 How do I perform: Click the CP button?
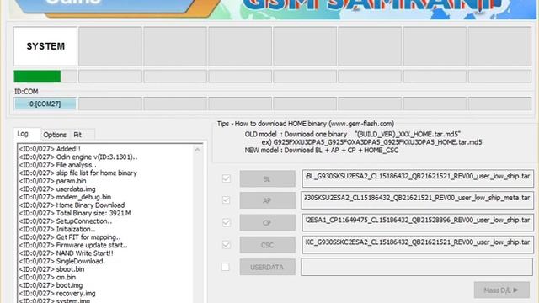tap(268, 222)
